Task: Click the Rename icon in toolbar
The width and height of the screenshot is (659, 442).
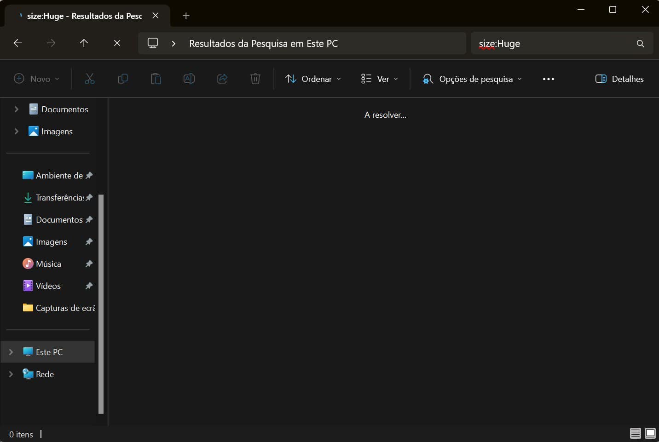Action: (x=189, y=79)
